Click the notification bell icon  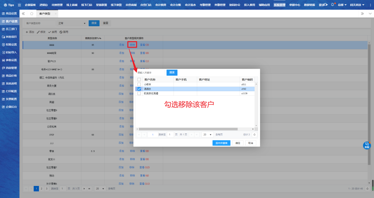[332, 5]
